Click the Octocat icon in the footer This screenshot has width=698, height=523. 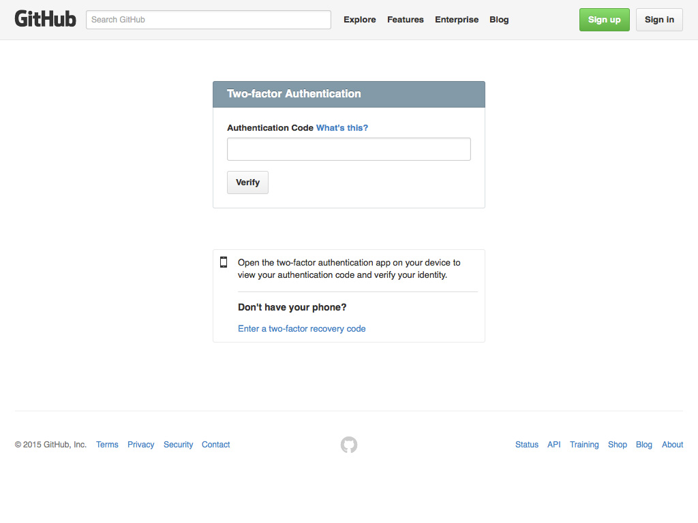pyautogui.click(x=348, y=444)
